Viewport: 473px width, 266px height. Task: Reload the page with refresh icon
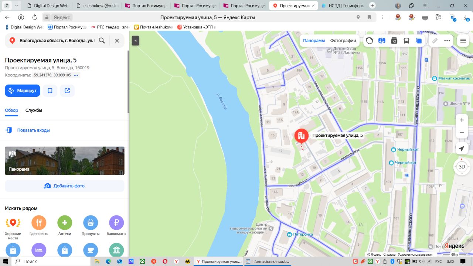tap(34, 17)
